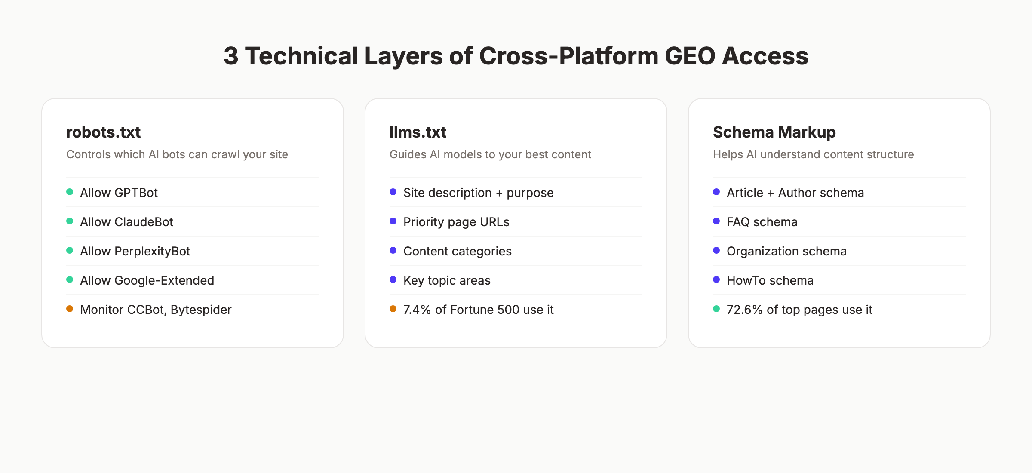Click the orange dot beside 7.4% of Fortune 500
1032x473 pixels.
coord(393,310)
